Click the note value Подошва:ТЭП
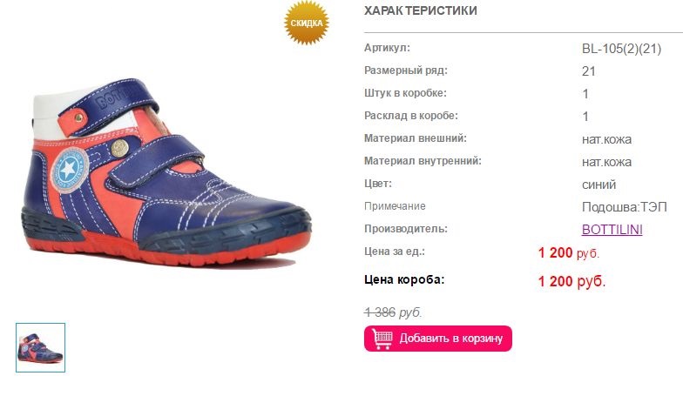 [624, 207]
